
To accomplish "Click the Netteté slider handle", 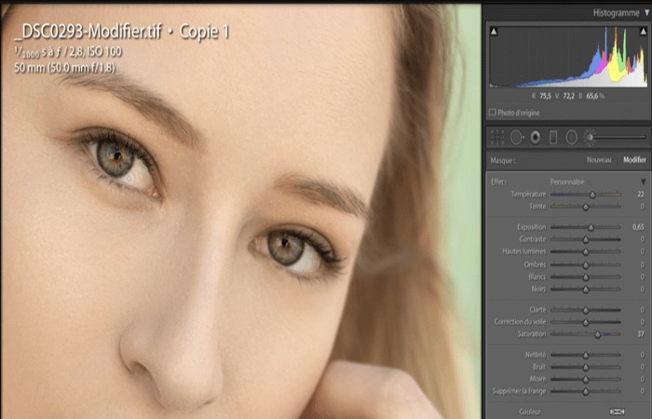I will [x=586, y=355].
